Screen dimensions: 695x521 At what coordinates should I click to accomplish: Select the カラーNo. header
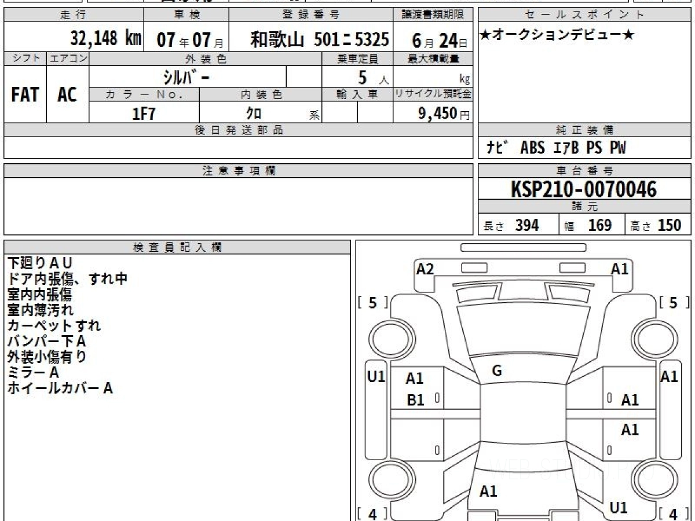tap(144, 95)
